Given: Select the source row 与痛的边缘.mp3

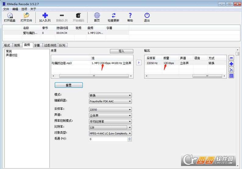Looking at the screenshot, I should pyautogui.click(x=92, y=63).
